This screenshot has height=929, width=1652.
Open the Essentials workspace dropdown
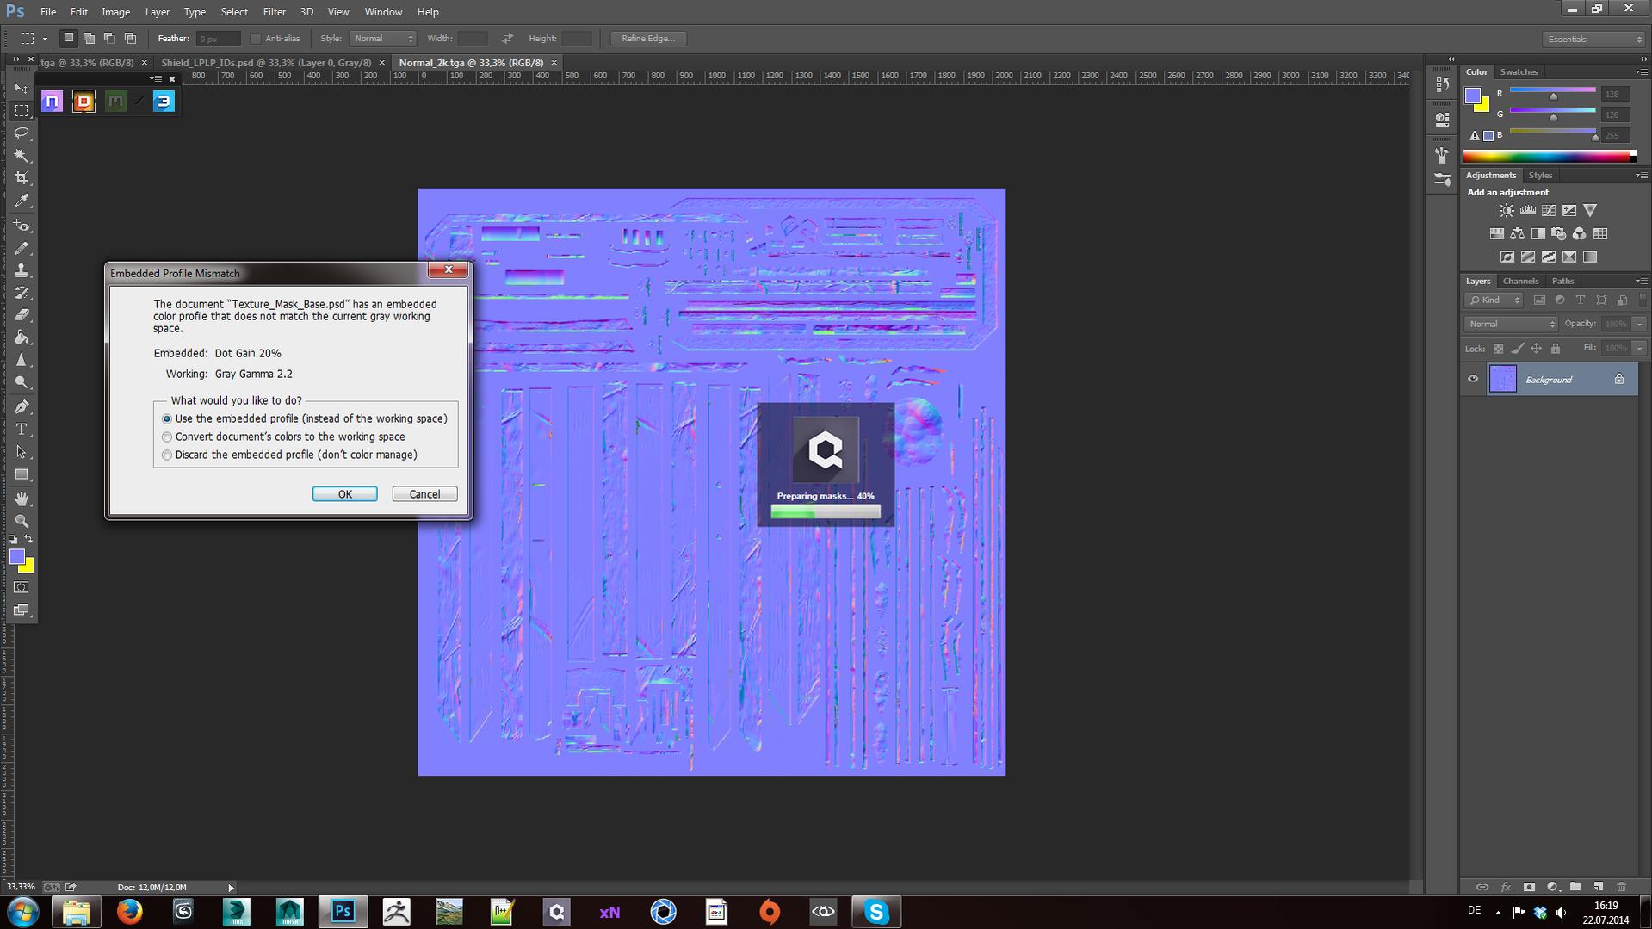1593,40
